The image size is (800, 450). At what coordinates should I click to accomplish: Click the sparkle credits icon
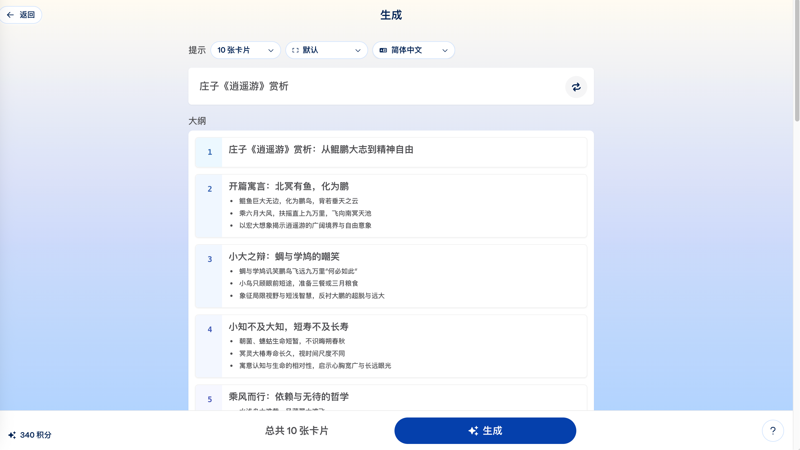pos(12,435)
